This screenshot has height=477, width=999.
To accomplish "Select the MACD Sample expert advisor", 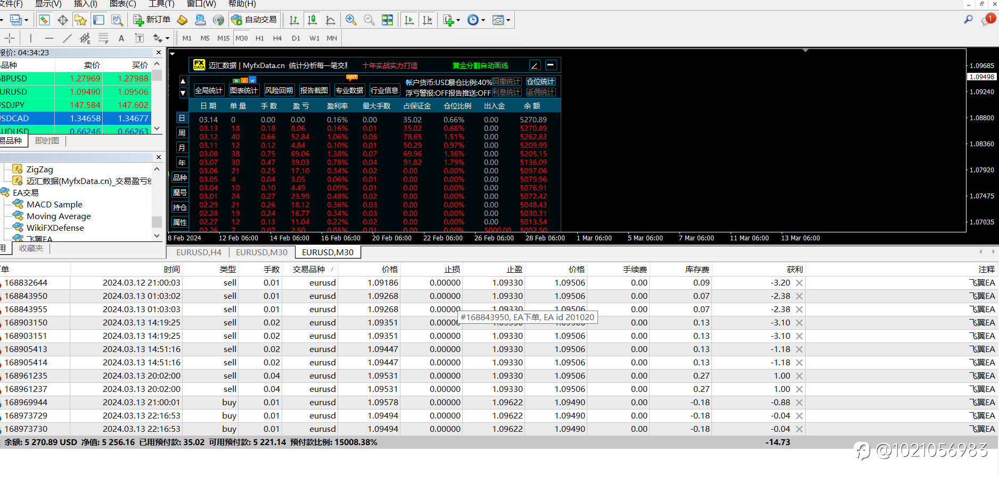I will [54, 204].
